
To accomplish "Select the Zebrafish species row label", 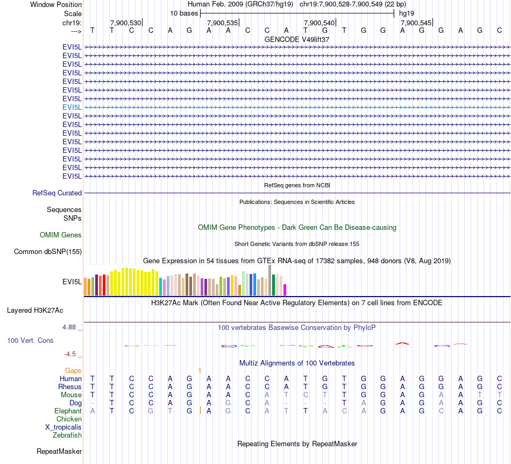I will [67, 435].
